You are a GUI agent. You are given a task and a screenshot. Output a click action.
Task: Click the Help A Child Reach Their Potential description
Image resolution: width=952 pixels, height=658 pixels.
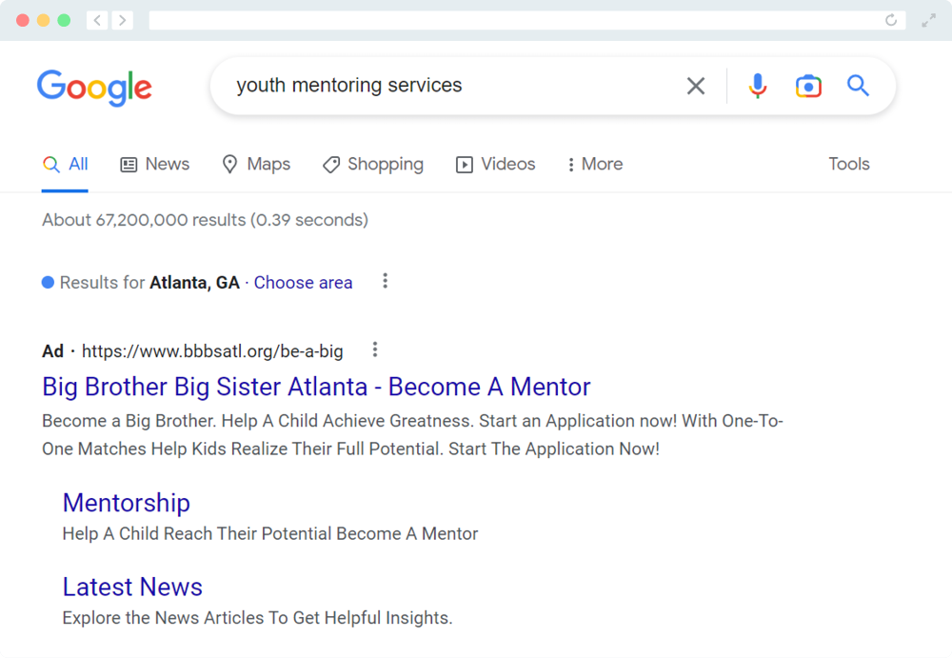tap(270, 533)
